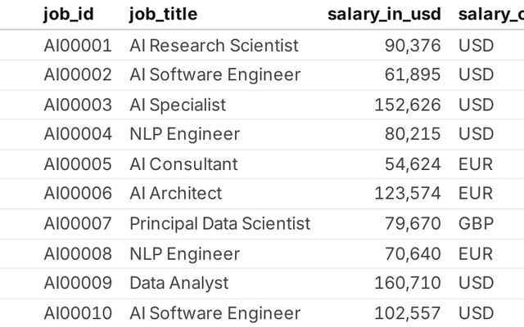The width and height of the screenshot is (524, 327).
Task: Click the AI00010 job ID cell
Action: [x=78, y=313]
